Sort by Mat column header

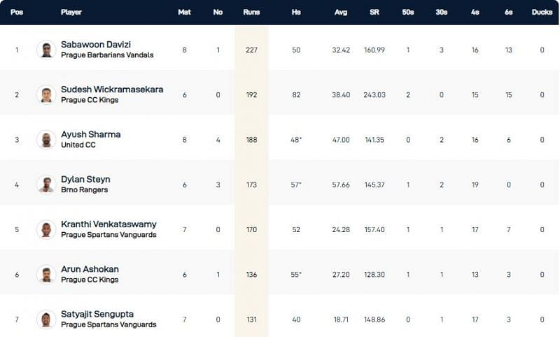[184, 13]
